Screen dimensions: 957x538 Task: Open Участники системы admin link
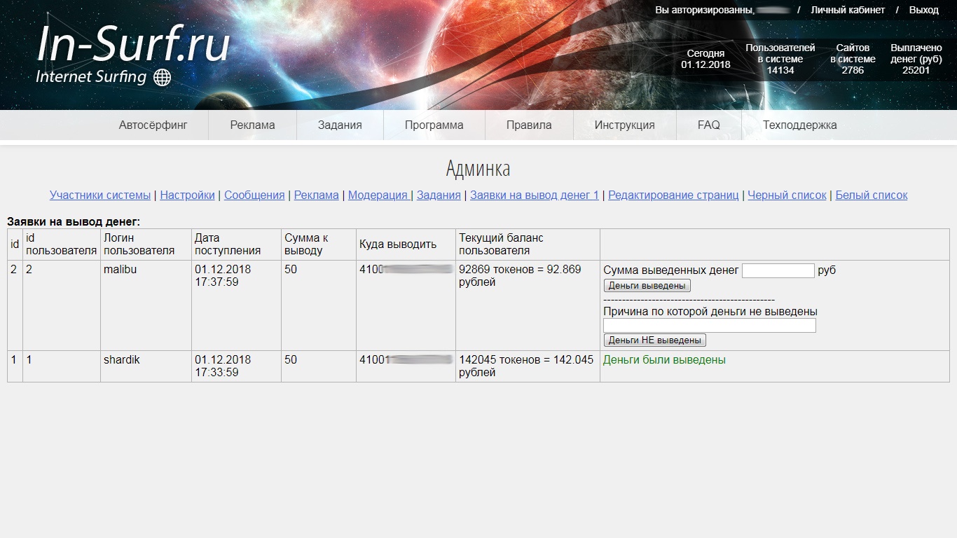tap(100, 195)
